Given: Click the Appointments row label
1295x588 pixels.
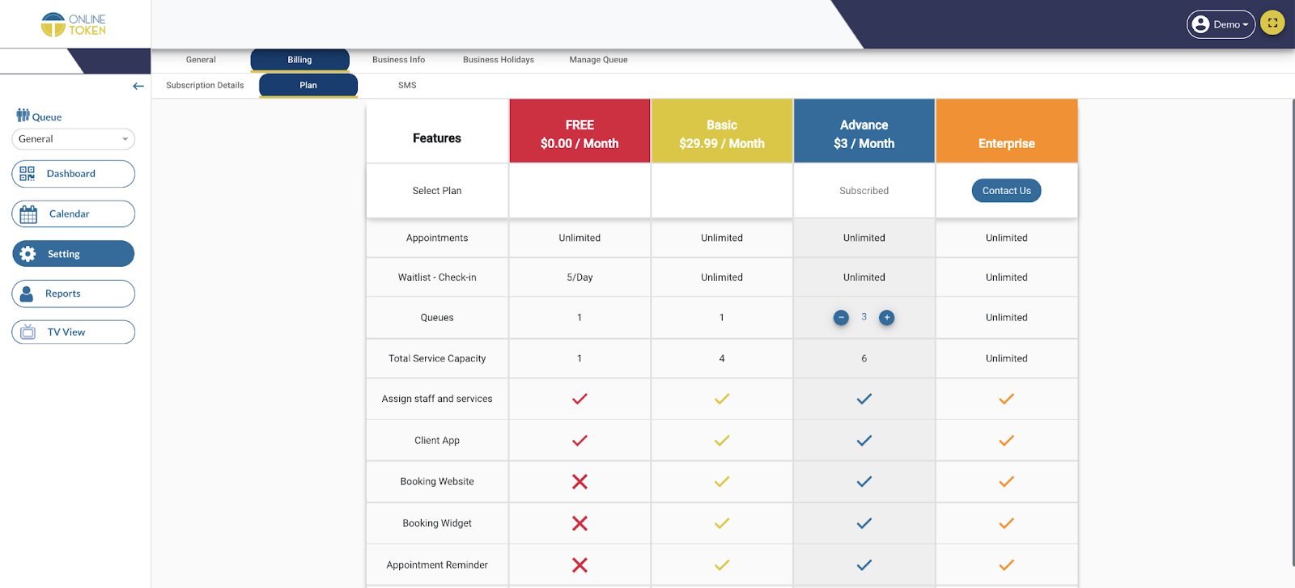Looking at the screenshot, I should coord(437,238).
